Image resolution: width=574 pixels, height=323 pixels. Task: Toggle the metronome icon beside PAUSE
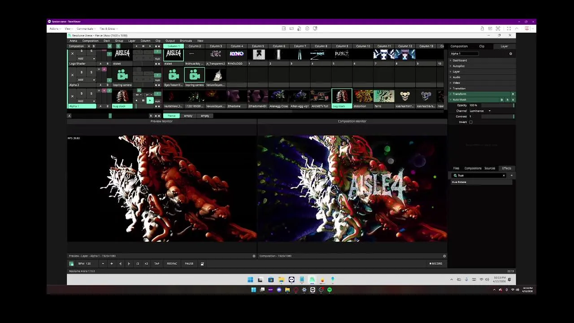202,263
